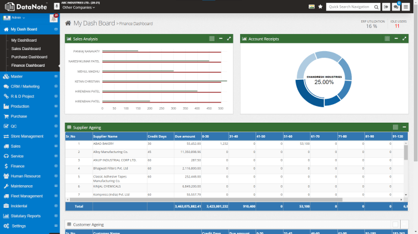Open the notifications bell

[x=54, y=18]
